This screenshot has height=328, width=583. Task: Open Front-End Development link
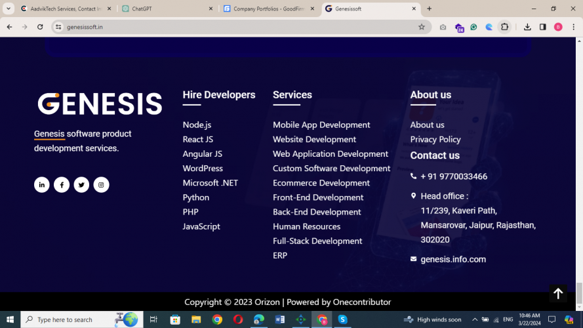(318, 197)
